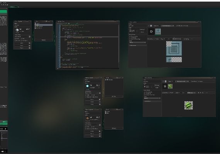
Task: Click the zoom icon above green ball preview
Action: tap(198, 93)
